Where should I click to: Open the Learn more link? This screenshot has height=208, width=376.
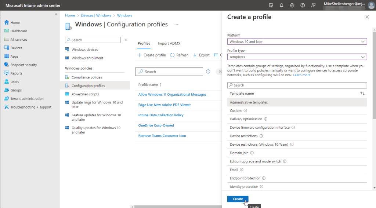coord(301,75)
